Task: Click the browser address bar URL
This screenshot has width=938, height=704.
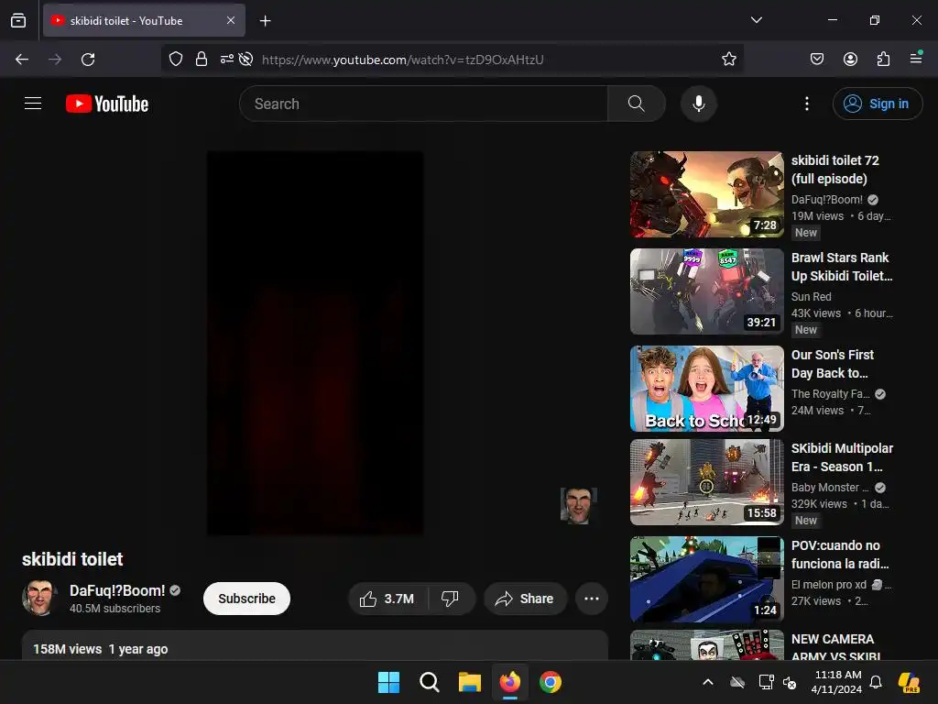Action: pyautogui.click(x=403, y=60)
